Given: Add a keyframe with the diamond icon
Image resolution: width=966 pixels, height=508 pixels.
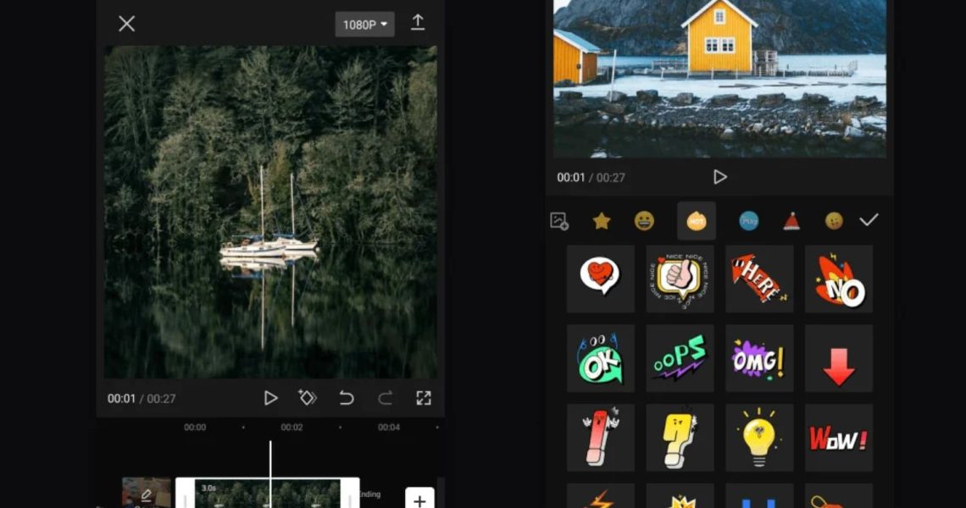Looking at the screenshot, I should click(x=307, y=398).
